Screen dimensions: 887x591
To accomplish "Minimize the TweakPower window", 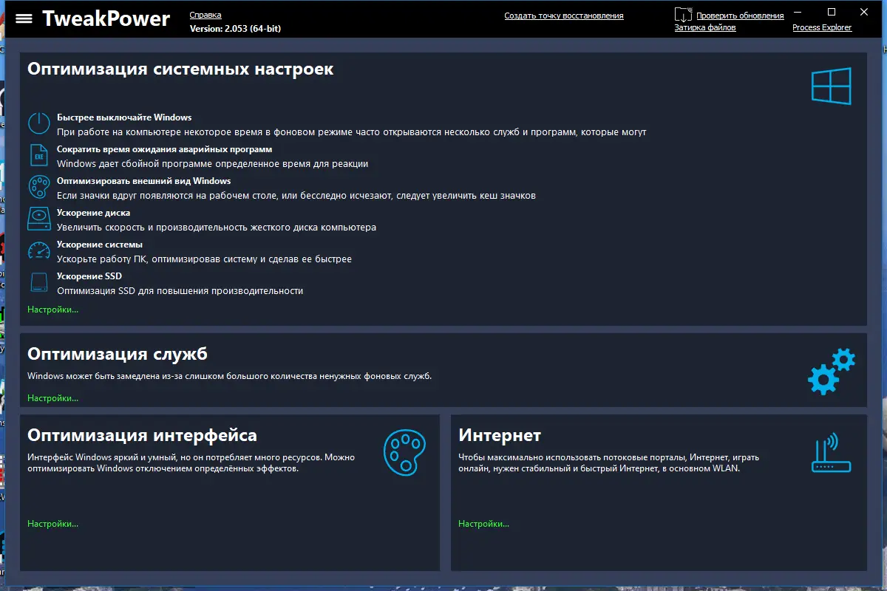I will 798,12.
